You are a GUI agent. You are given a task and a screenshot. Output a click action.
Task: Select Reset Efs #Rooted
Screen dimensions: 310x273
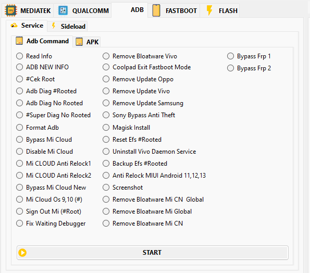[132, 140]
